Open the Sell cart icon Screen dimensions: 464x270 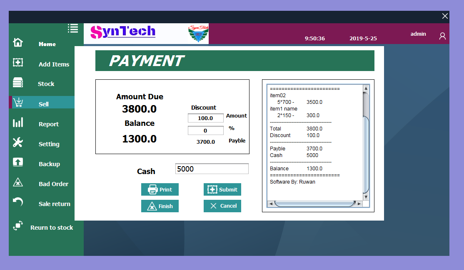[17, 102]
